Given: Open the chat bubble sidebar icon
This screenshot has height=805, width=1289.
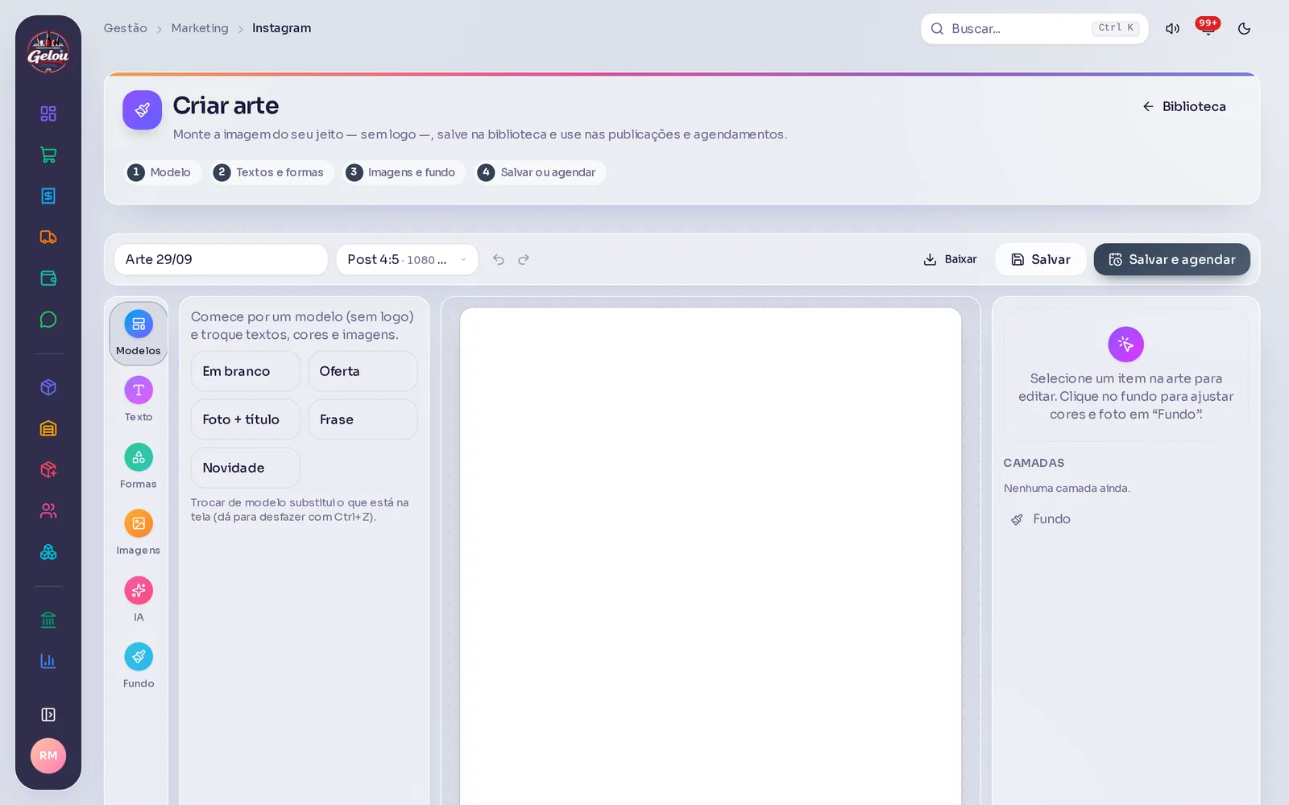Looking at the screenshot, I should click(48, 320).
